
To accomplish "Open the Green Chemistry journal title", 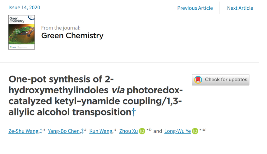I will (x=72, y=35).
